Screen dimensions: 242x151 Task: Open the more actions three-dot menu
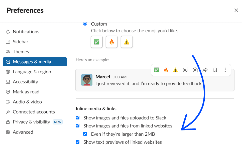[x=225, y=70]
